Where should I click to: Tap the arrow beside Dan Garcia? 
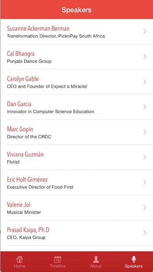tap(145, 107)
